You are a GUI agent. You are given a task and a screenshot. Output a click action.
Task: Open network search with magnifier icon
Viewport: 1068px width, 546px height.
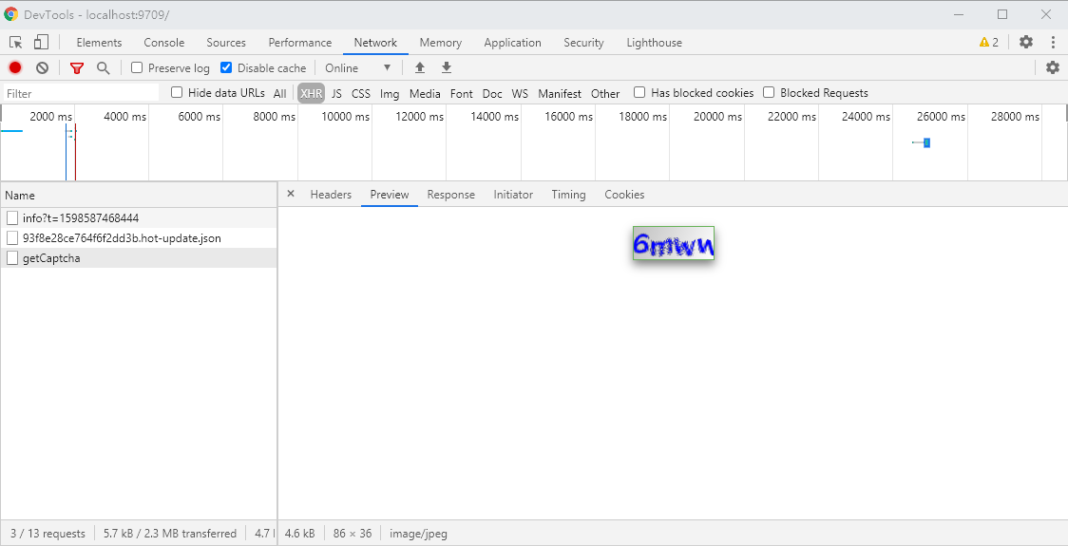[x=103, y=67]
